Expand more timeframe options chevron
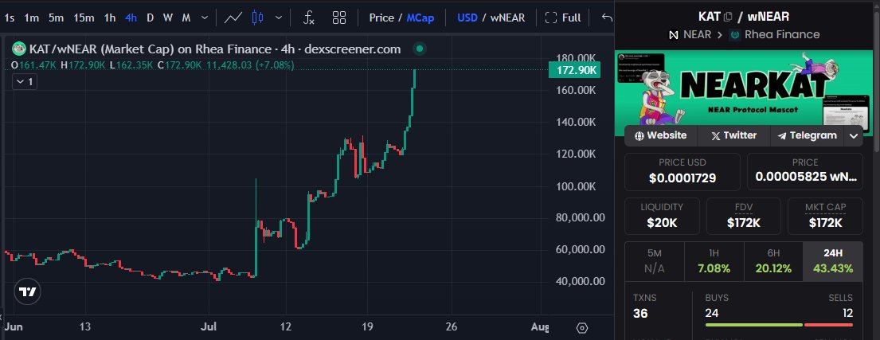 click(204, 18)
